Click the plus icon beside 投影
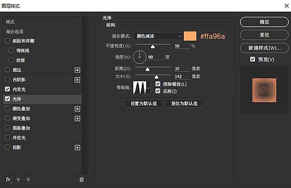This screenshot has width=291, height=188. (x=77, y=147)
